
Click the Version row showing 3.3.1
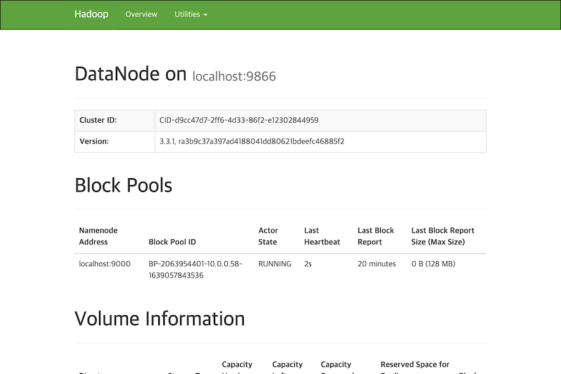point(251,141)
